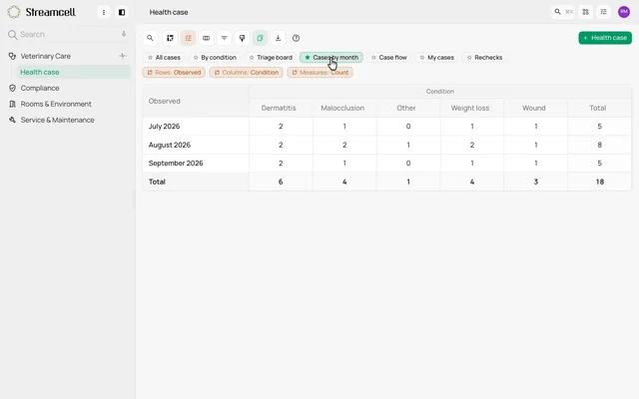639x399 pixels.
Task: Switch to the Triage board view
Action: tap(271, 58)
